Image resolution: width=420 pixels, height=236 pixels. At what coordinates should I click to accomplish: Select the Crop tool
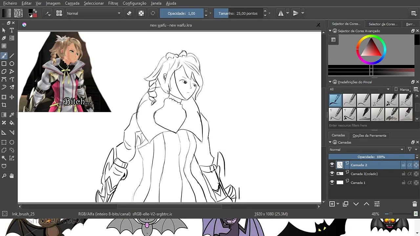[4, 105]
